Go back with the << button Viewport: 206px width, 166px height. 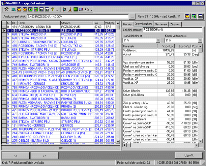[x=16, y=156]
